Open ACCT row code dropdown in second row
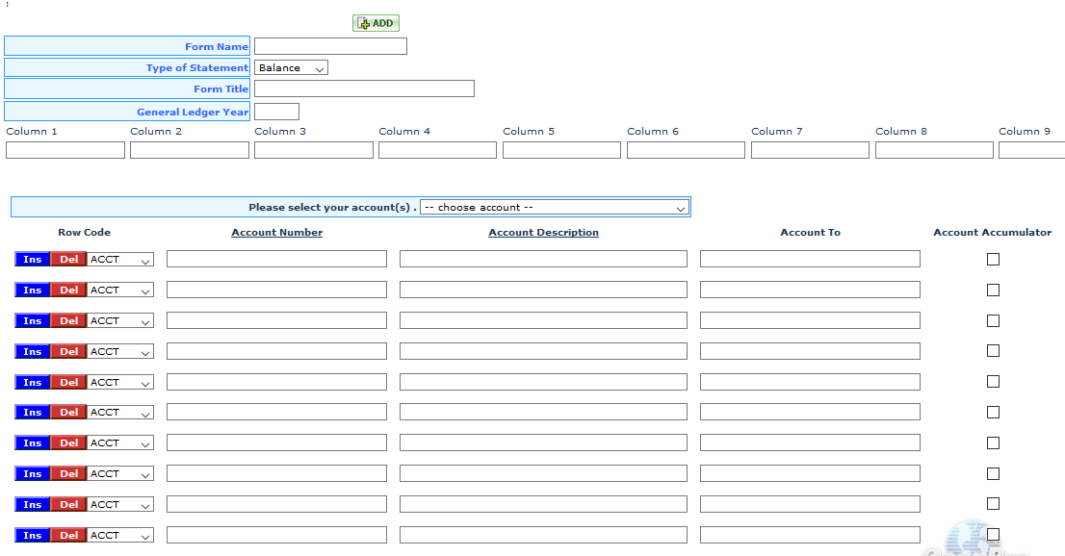 tap(120, 291)
